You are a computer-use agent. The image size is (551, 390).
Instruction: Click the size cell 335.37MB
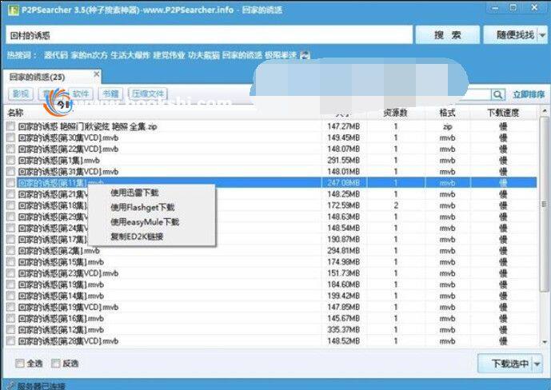343,329
